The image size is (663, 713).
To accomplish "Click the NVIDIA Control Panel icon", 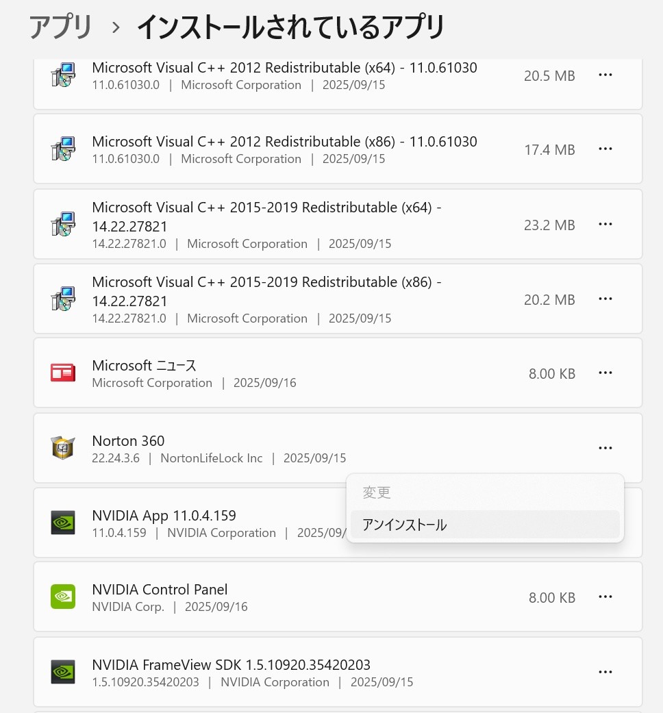I will click(63, 597).
